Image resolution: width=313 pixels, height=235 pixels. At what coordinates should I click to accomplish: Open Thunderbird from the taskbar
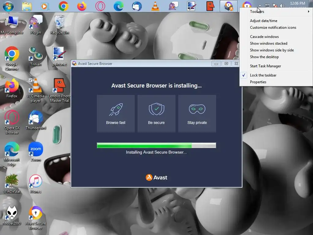click(x=137, y=6)
